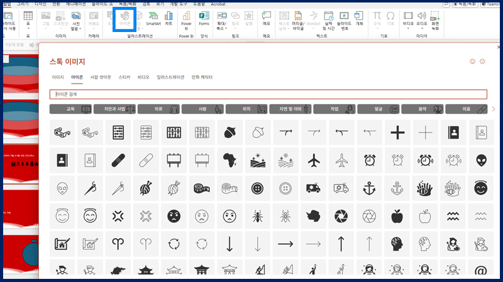Insert a table from the ribbon

[x=28, y=19]
